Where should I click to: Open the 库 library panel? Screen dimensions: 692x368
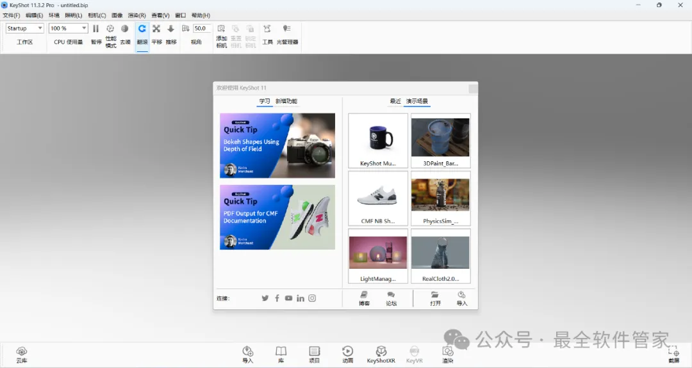(x=281, y=355)
